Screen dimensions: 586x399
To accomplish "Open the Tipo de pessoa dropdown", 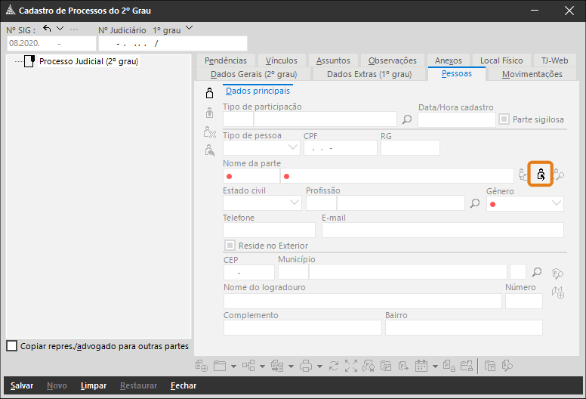I will point(261,147).
